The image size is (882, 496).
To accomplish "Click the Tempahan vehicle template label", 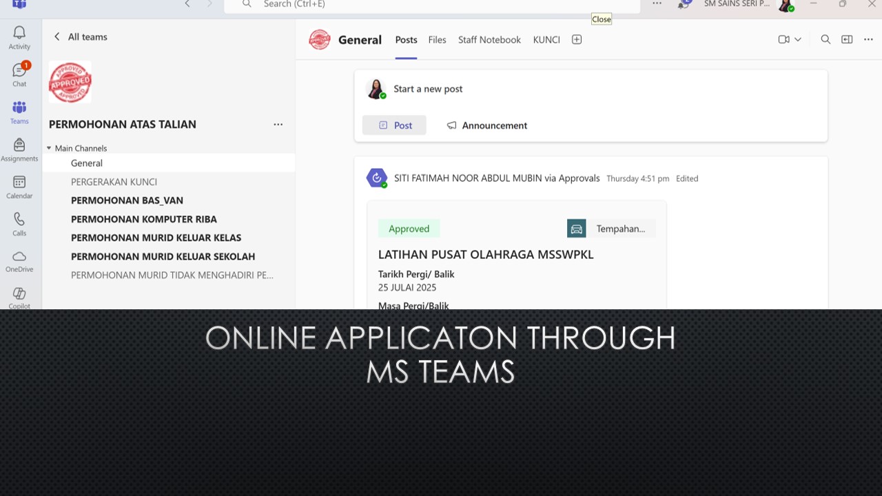I will pos(611,229).
